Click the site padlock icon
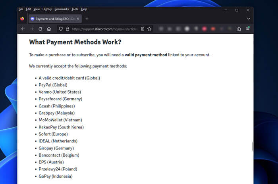Viewport: 278px width, 184px height. (x=68, y=29)
